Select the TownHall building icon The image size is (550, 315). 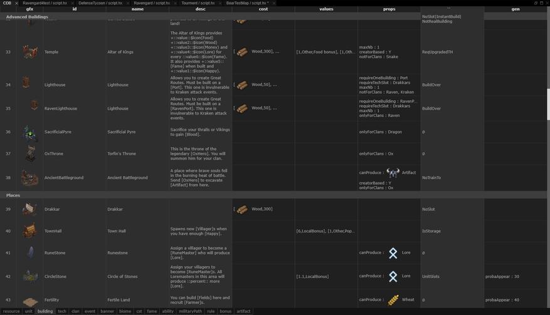29,231
